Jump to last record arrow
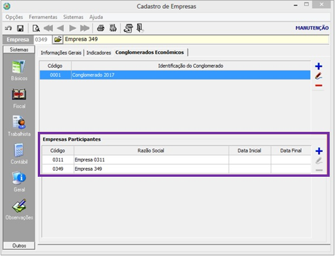The image size is (335, 256). point(85,28)
